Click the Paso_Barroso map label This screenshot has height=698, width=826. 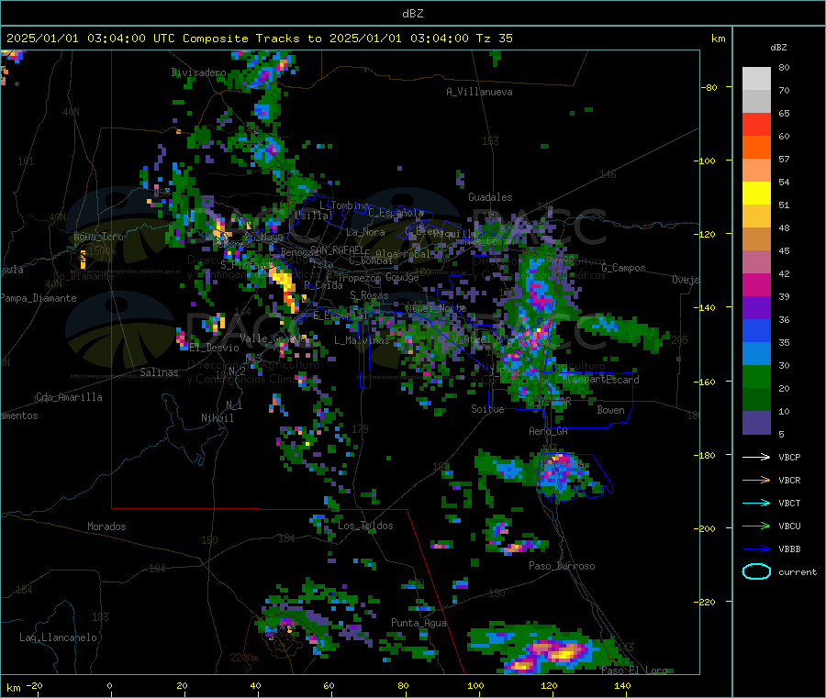[x=562, y=566]
